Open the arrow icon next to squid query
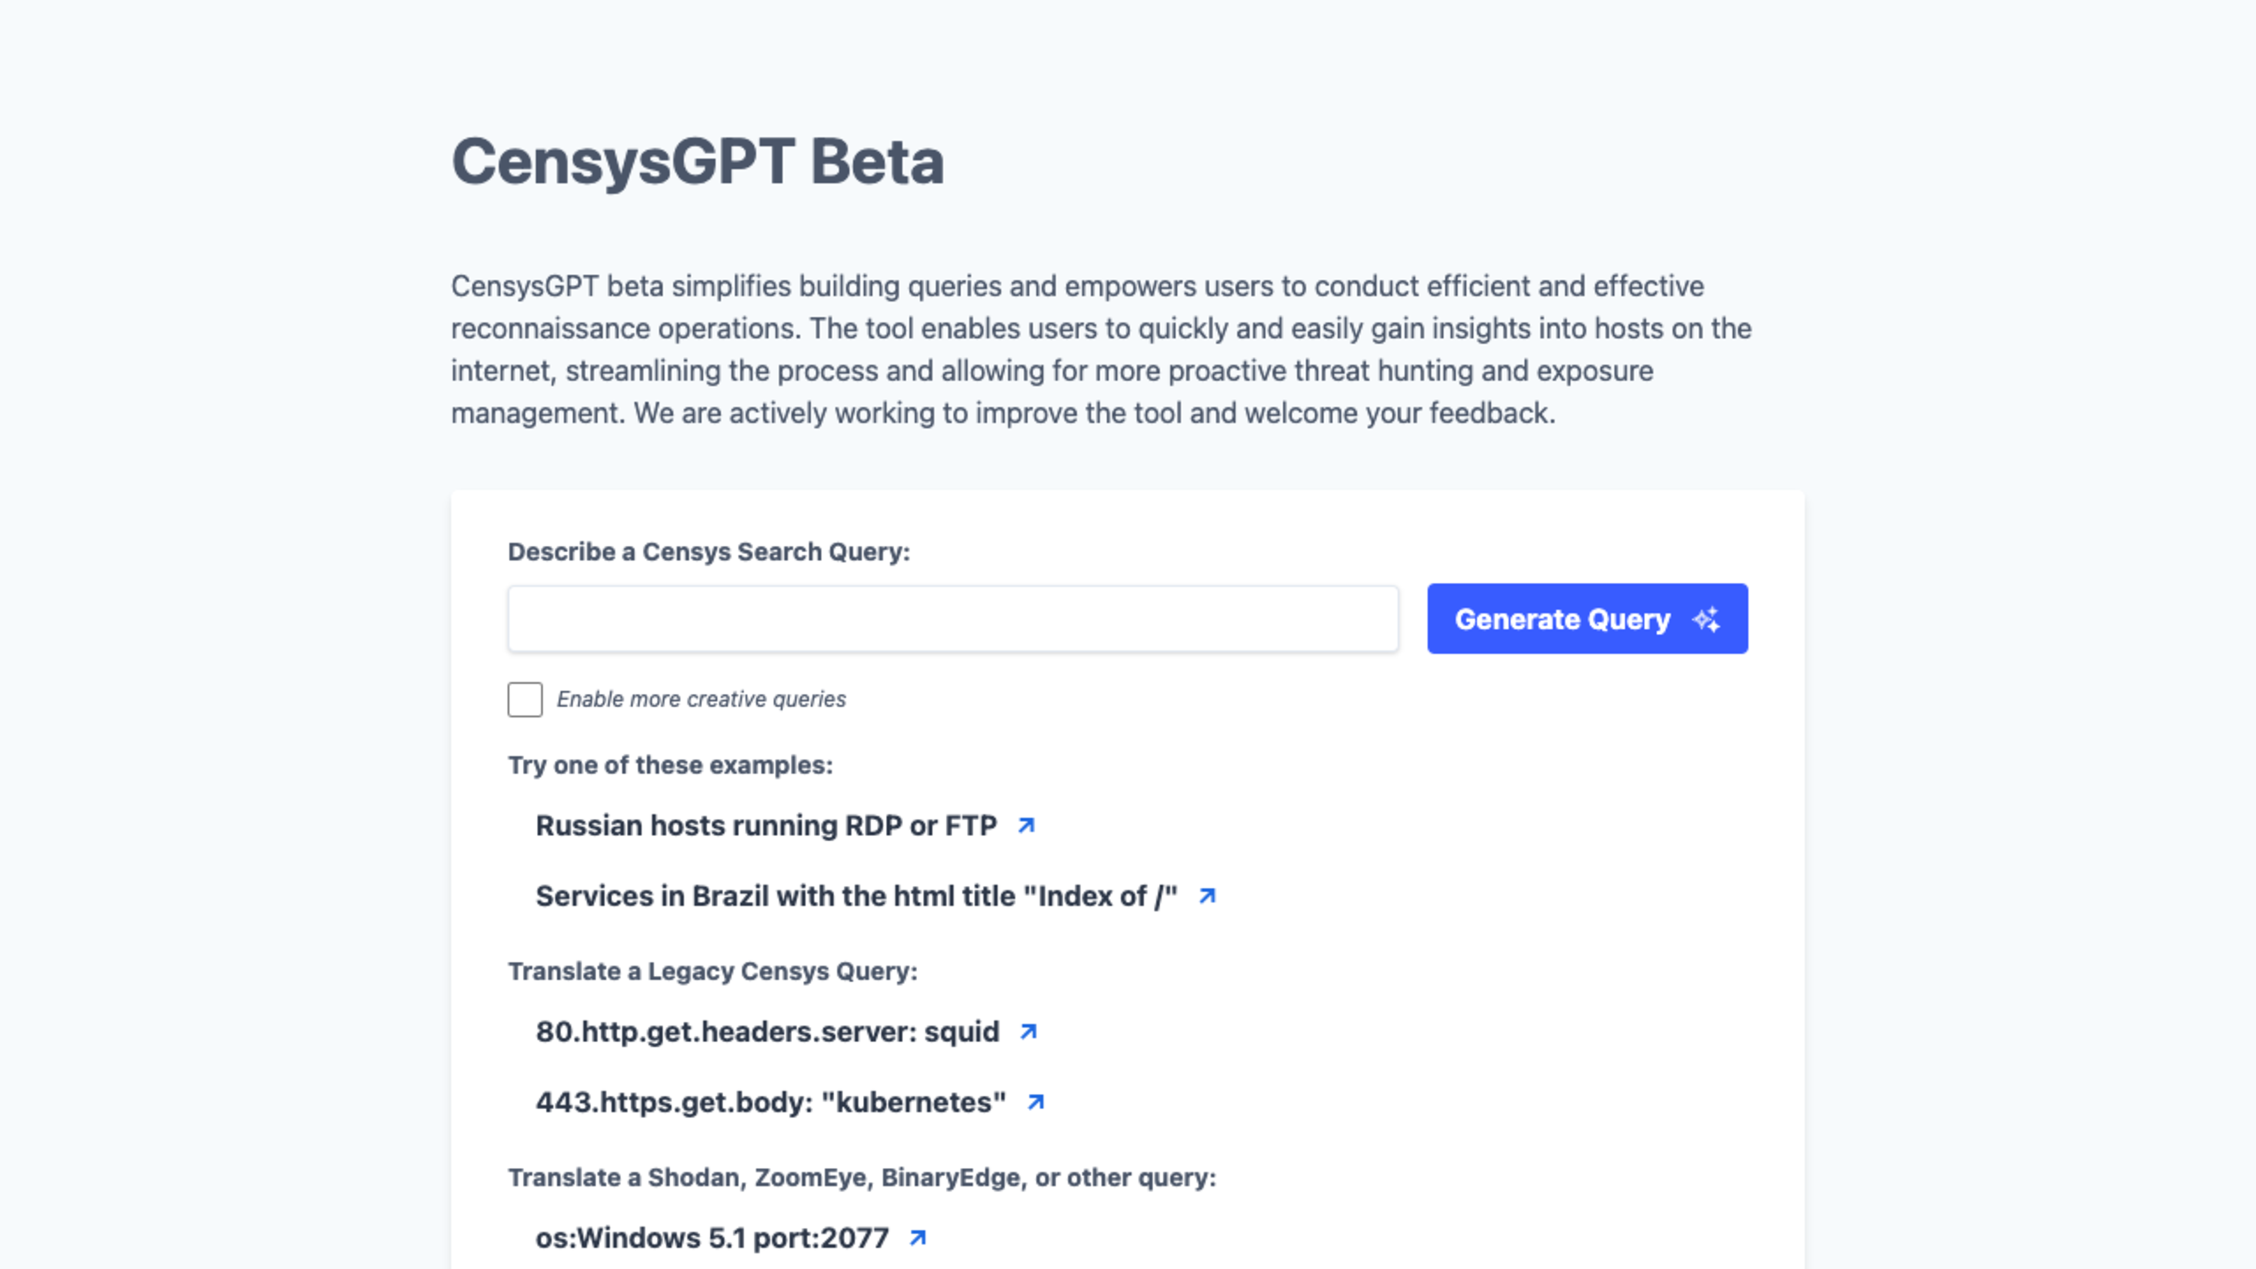 1028,1032
